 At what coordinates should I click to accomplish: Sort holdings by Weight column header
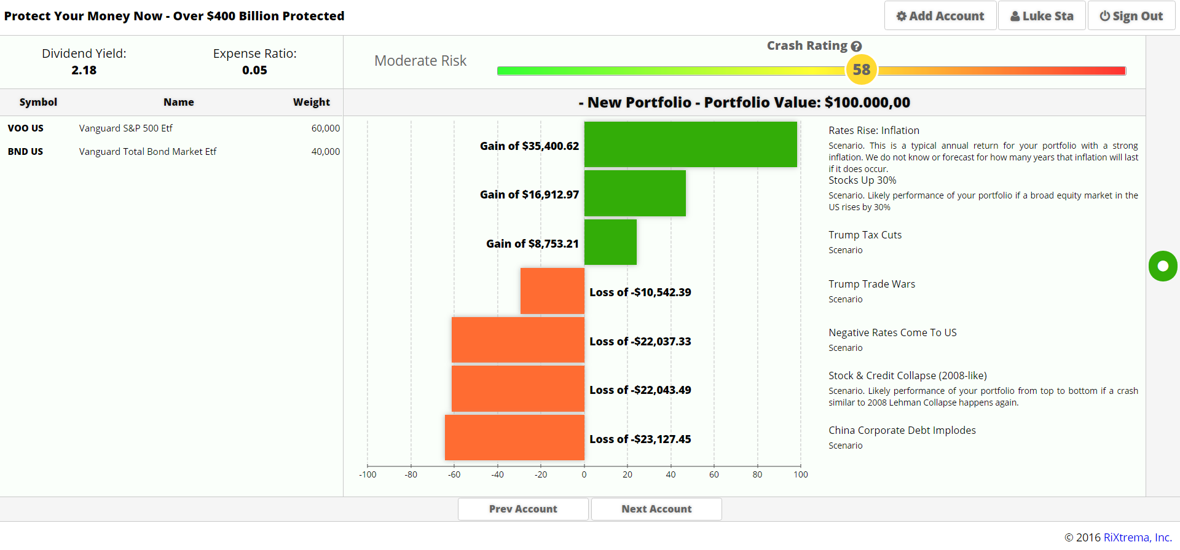click(311, 102)
